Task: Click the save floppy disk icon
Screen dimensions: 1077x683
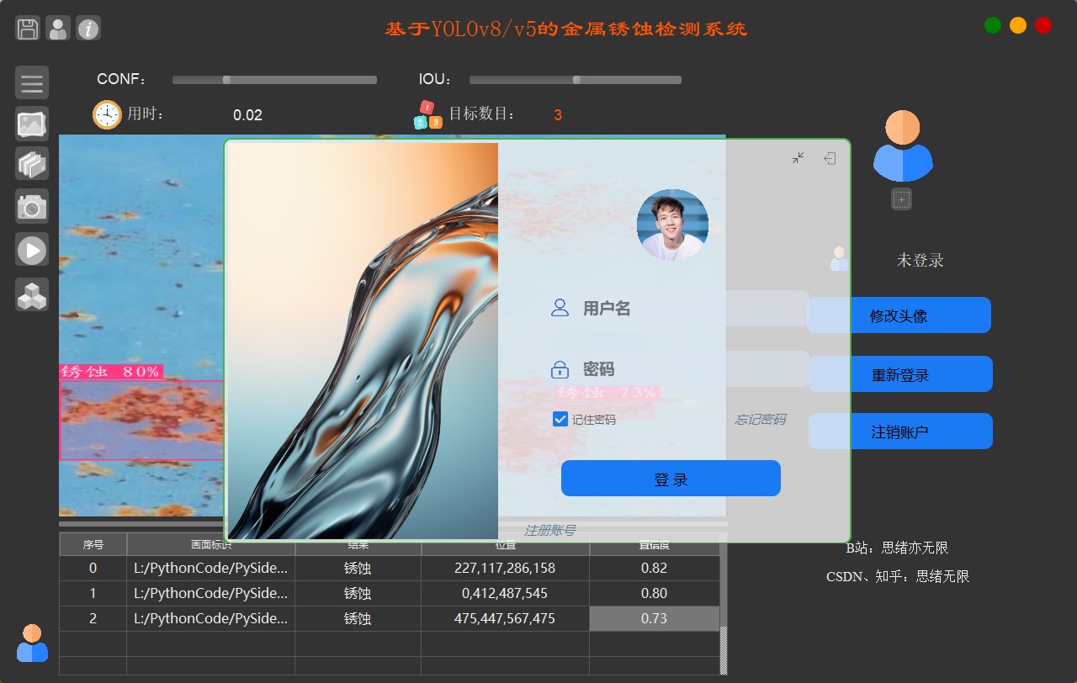Action: click(x=28, y=29)
